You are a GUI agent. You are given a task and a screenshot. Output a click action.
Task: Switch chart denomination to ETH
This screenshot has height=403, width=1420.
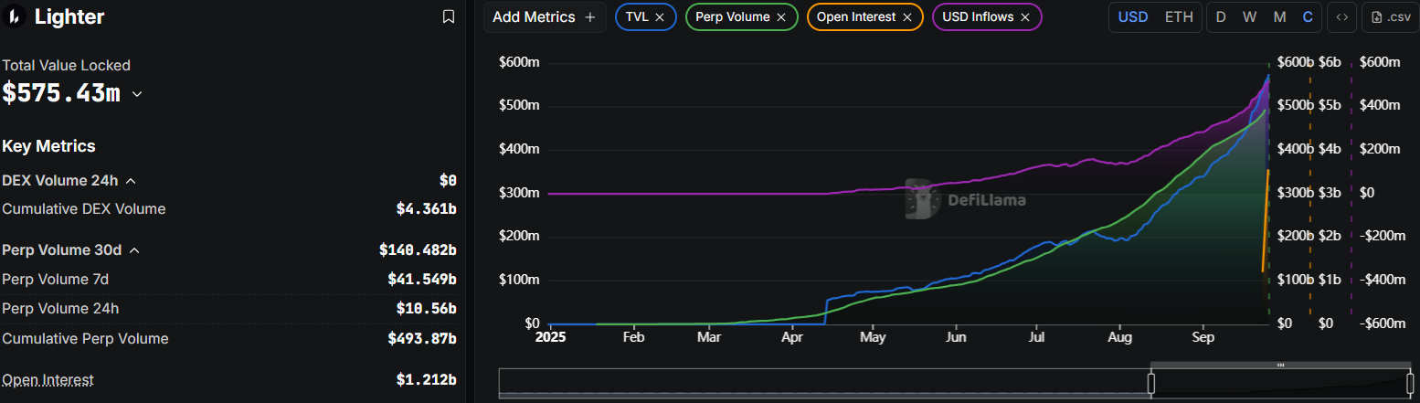1179,17
